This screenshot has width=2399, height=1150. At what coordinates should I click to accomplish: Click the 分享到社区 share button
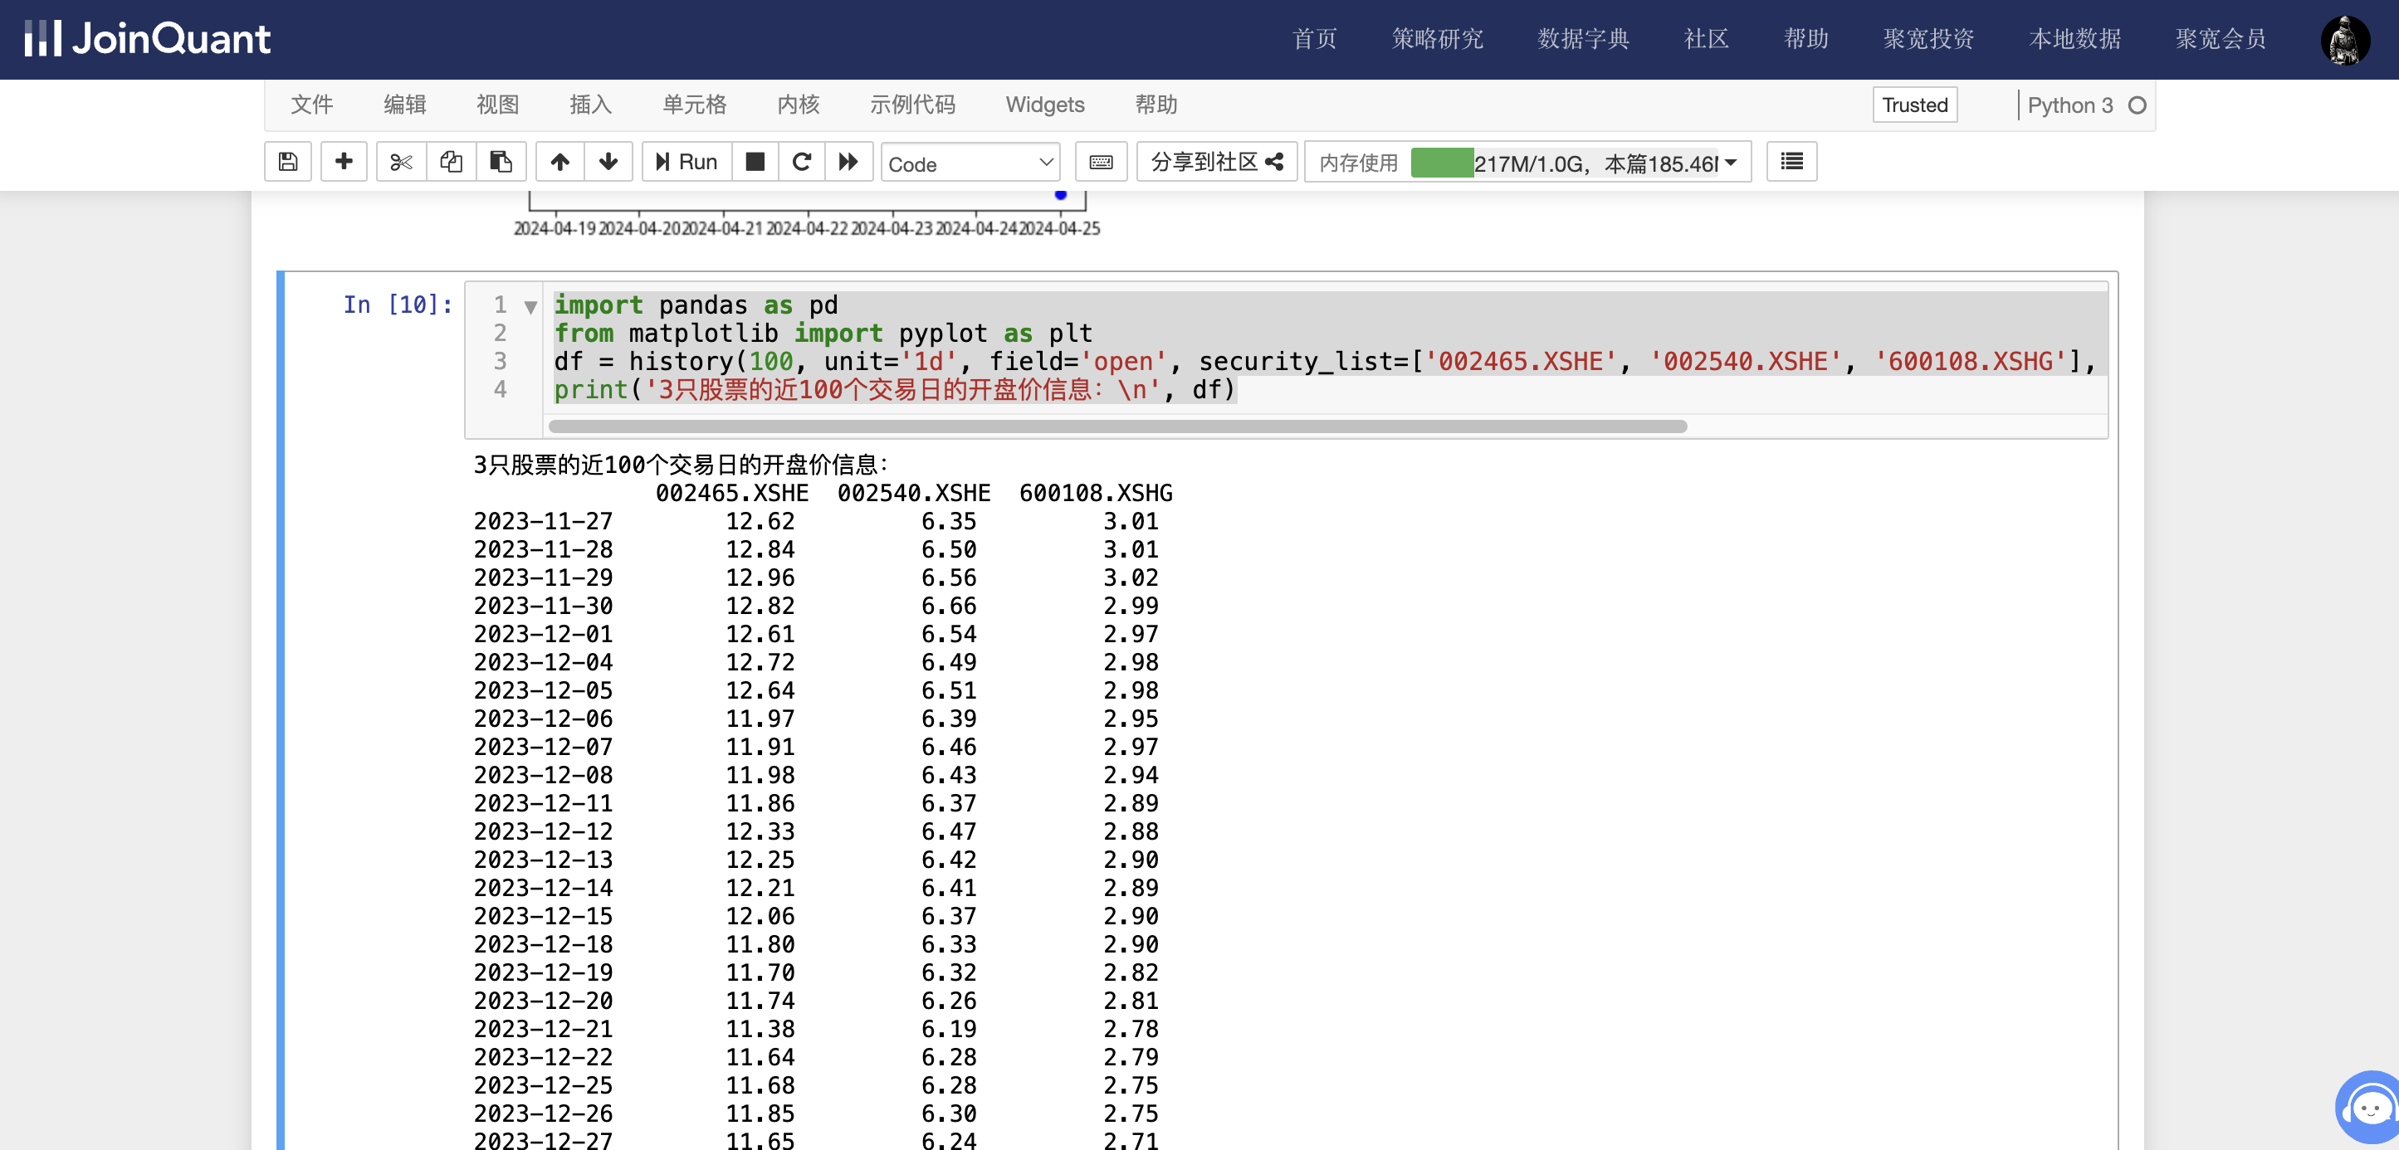click(x=1216, y=162)
